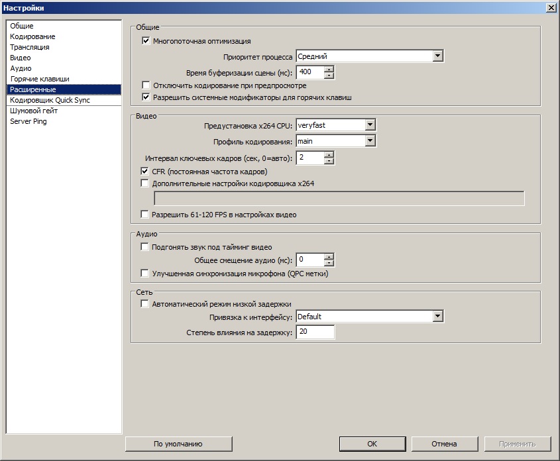Screen dimensions: 560x461
Task: Decrease Интервал ключевых кадров value
Action: [329, 161]
